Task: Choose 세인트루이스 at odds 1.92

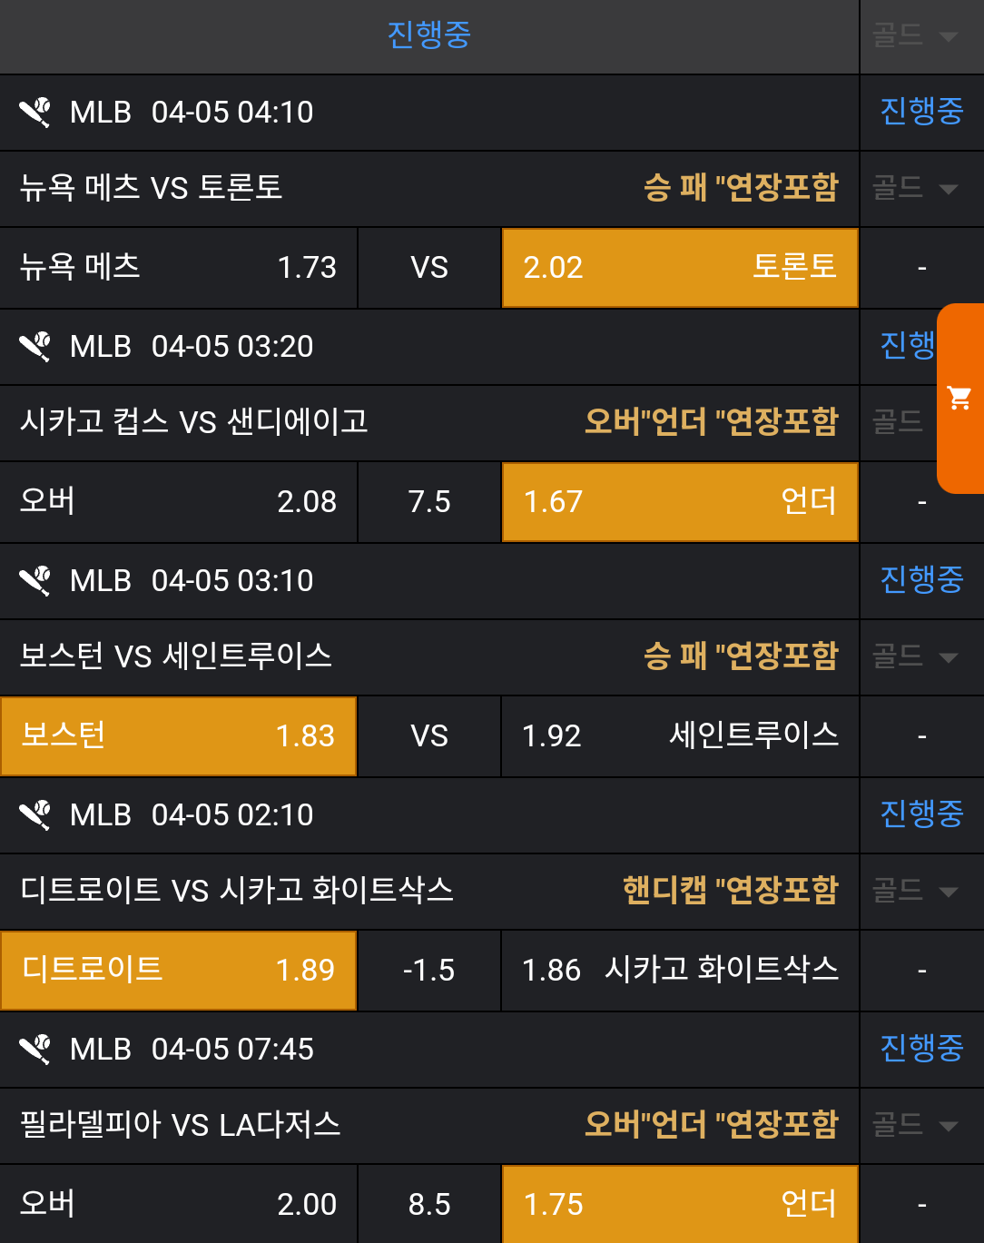Action: [680, 736]
